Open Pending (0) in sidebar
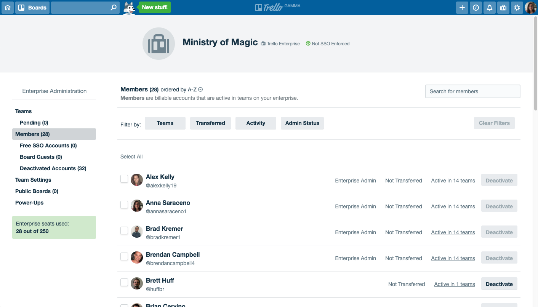Screen dimensions: 538x307 click(x=34, y=123)
